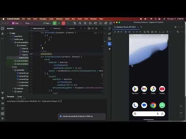
Task: Select the Local terminal tab
Action: point(19,97)
